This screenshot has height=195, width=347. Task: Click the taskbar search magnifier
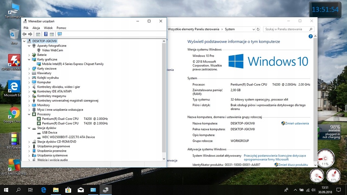(x=18, y=190)
